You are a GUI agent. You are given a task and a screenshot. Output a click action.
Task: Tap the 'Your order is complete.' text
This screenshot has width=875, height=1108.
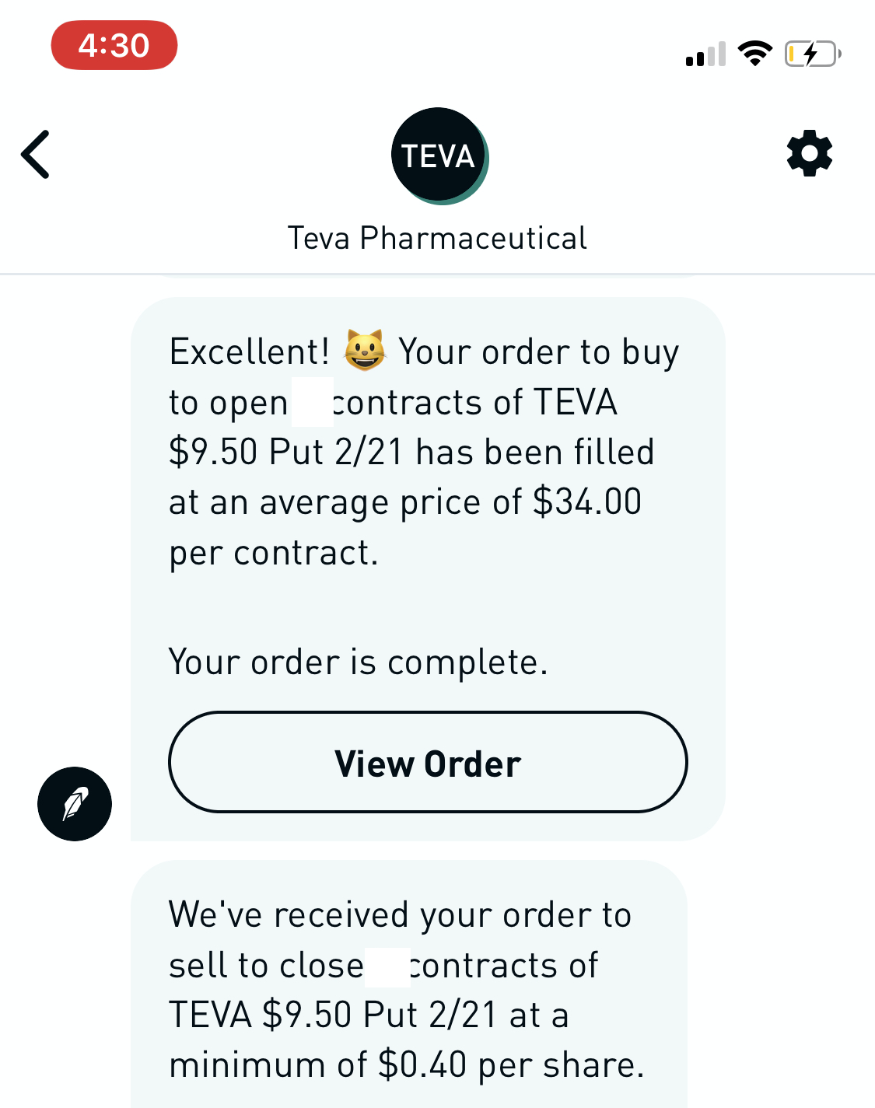tap(359, 662)
